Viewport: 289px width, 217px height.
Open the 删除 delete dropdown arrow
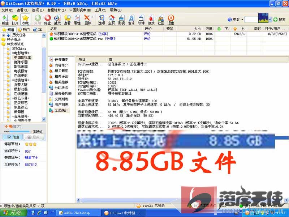coord(92,17)
